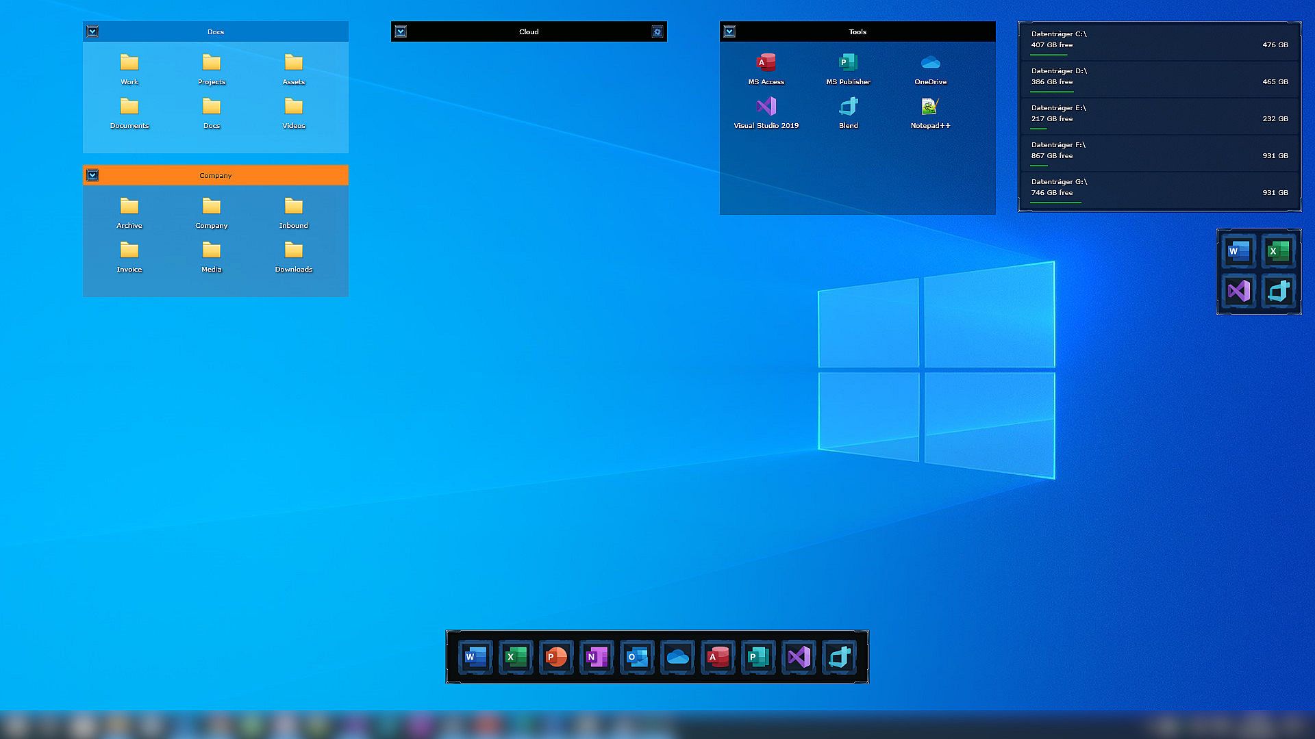The width and height of the screenshot is (1315, 739).
Task: Launch MS Access from the Tools panel
Action: pos(766,64)
